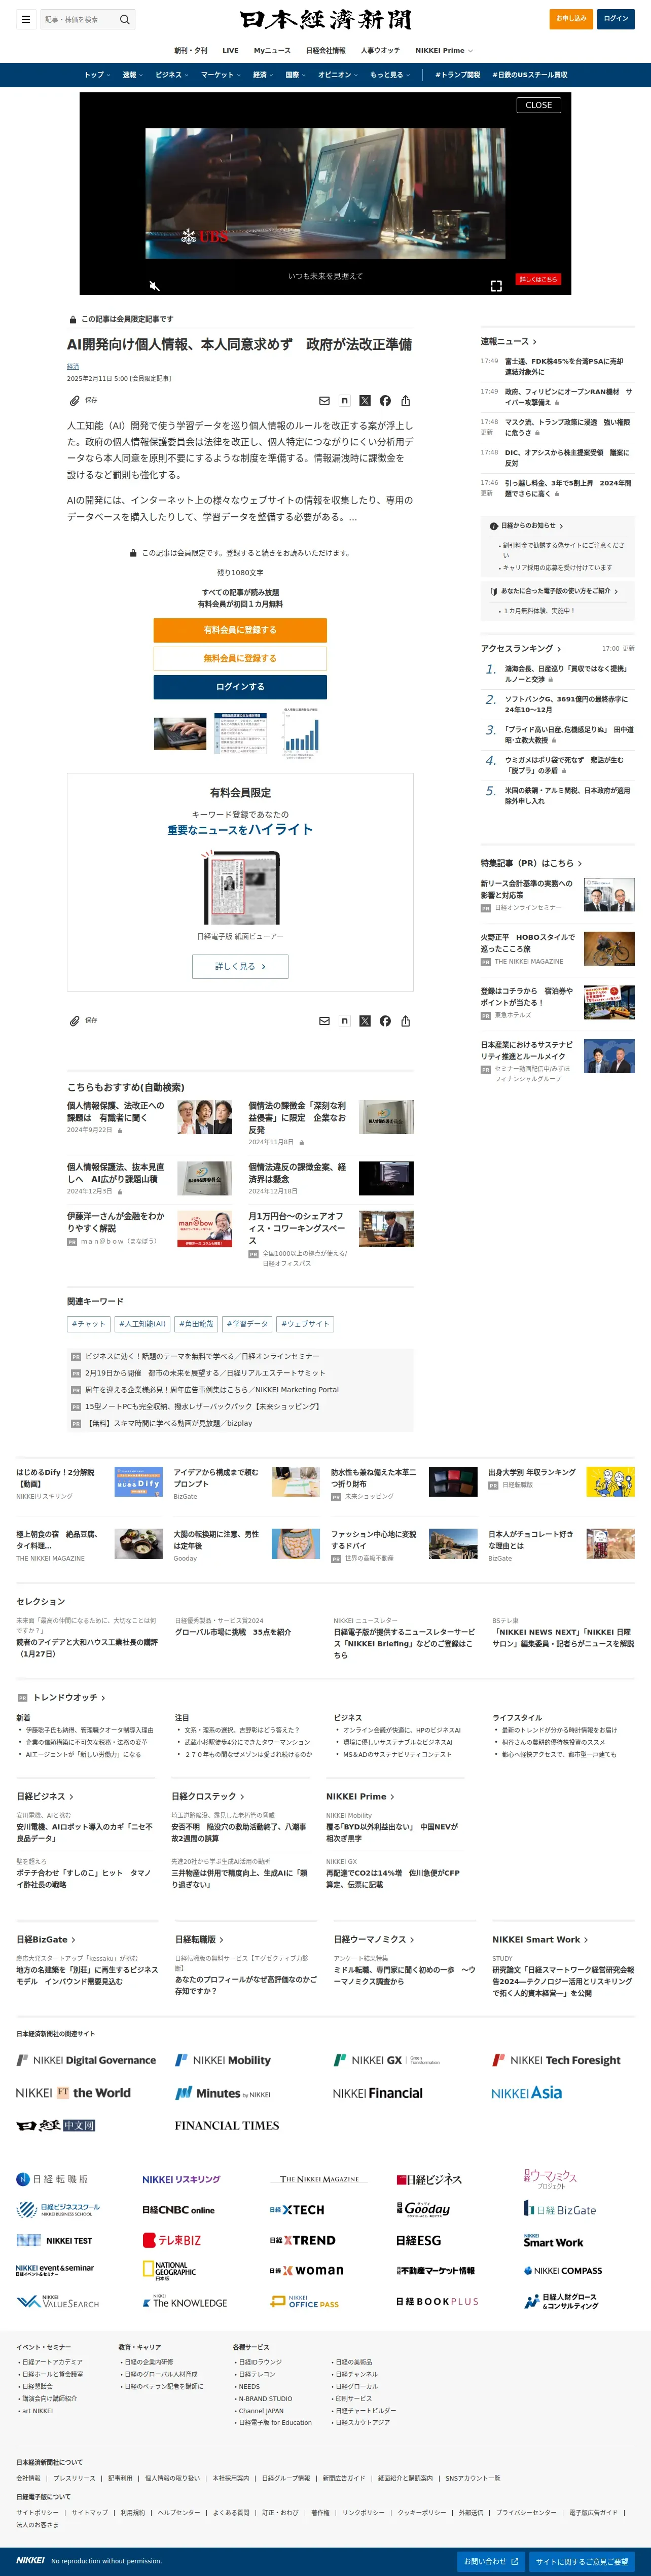Share on X using bottom icon
This screenshot has height=2576, width=651.
point(365,1021)
